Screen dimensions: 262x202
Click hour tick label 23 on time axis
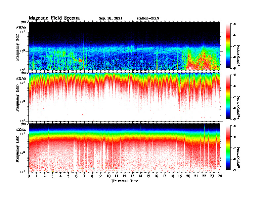coord(212,176)
